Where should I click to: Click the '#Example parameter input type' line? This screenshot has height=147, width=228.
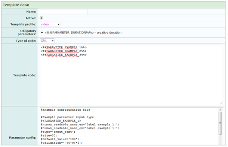click(67, 117)
